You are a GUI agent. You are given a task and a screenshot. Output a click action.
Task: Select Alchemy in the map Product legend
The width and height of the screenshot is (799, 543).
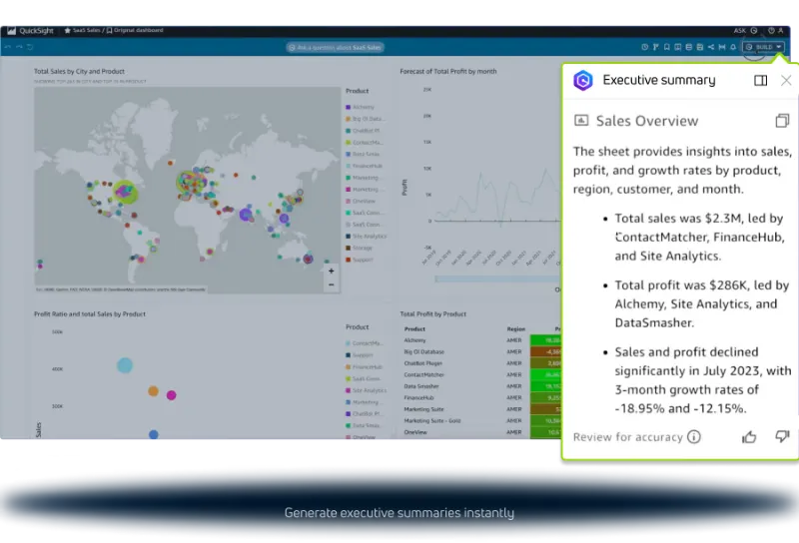pos(361,107)
